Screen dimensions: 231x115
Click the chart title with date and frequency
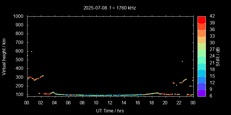point(109,8)
